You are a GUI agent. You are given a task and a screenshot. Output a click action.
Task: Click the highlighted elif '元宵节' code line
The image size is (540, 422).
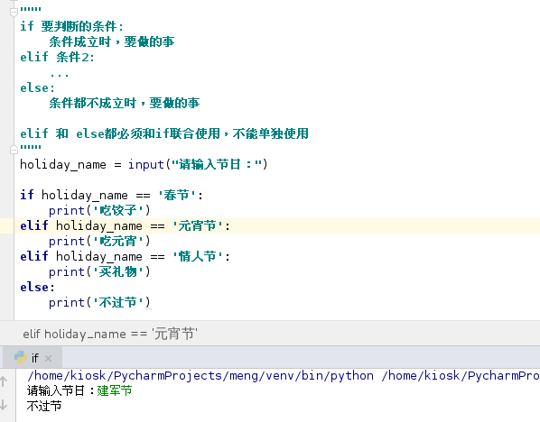coord(125,225)
